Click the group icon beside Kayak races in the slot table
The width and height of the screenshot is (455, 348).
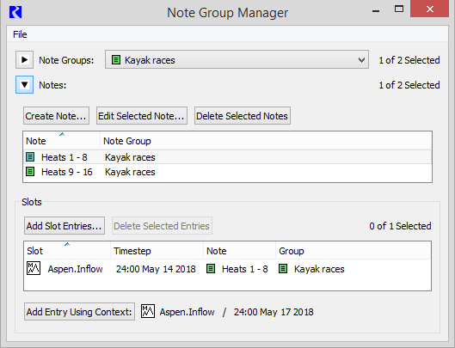tap(283, 269)
